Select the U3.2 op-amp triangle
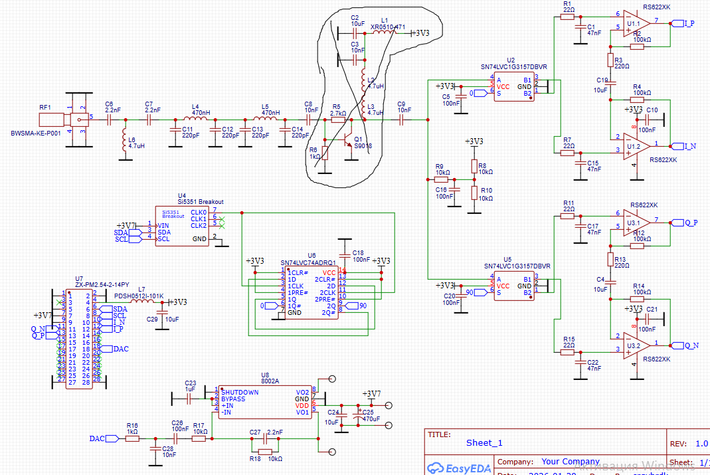 tap(637, 345)
